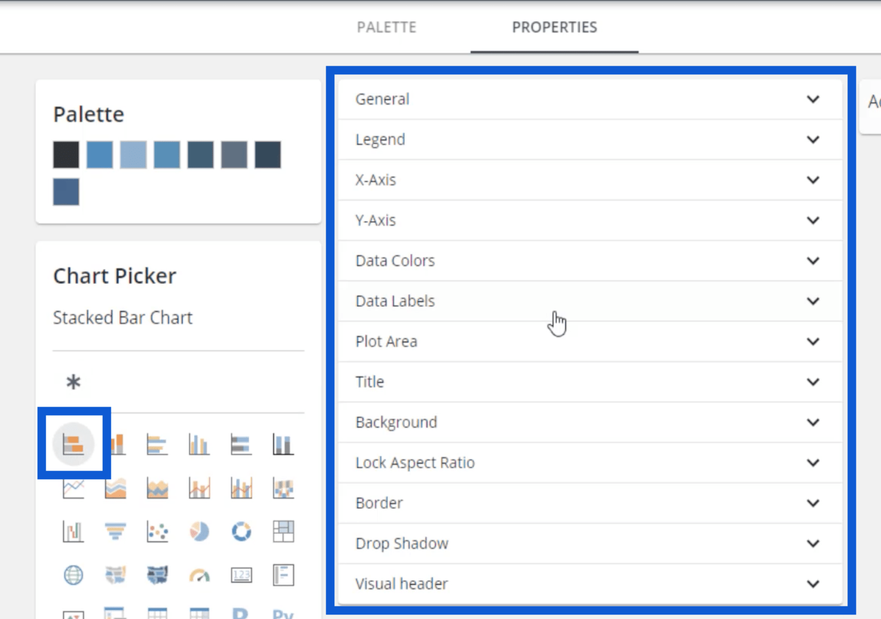Select the Donut Chart icon
Screen dimensions: 881x619
point(241,532)
